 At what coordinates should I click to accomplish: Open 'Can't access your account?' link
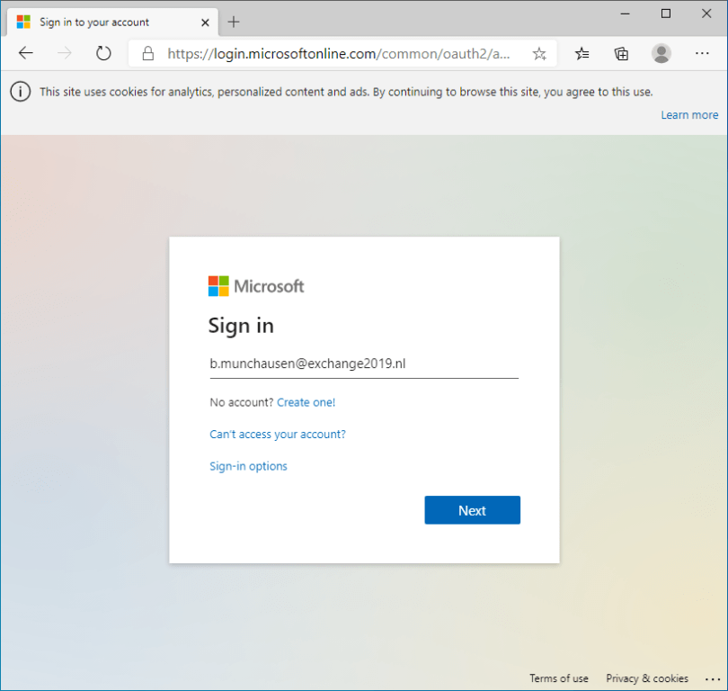(x=278, y=434)
